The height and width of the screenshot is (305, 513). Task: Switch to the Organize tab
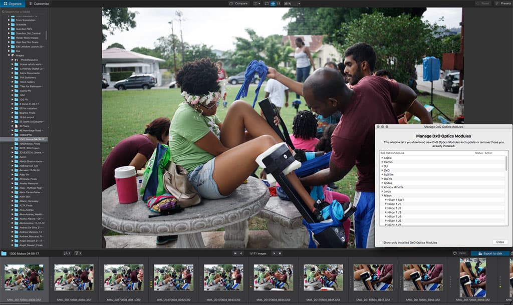(x=12, y=4)
